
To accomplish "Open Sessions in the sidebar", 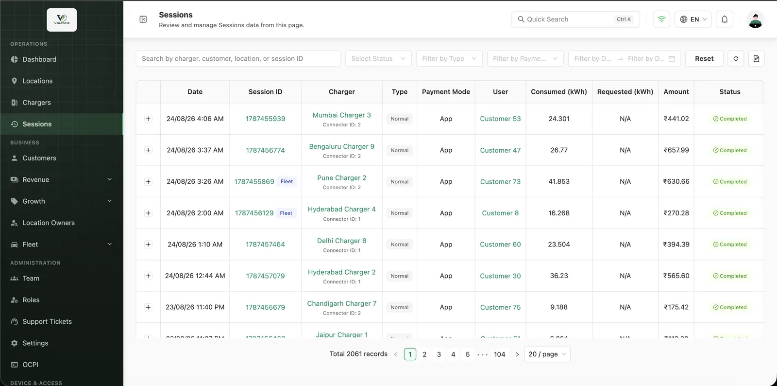I will (62, 124).
